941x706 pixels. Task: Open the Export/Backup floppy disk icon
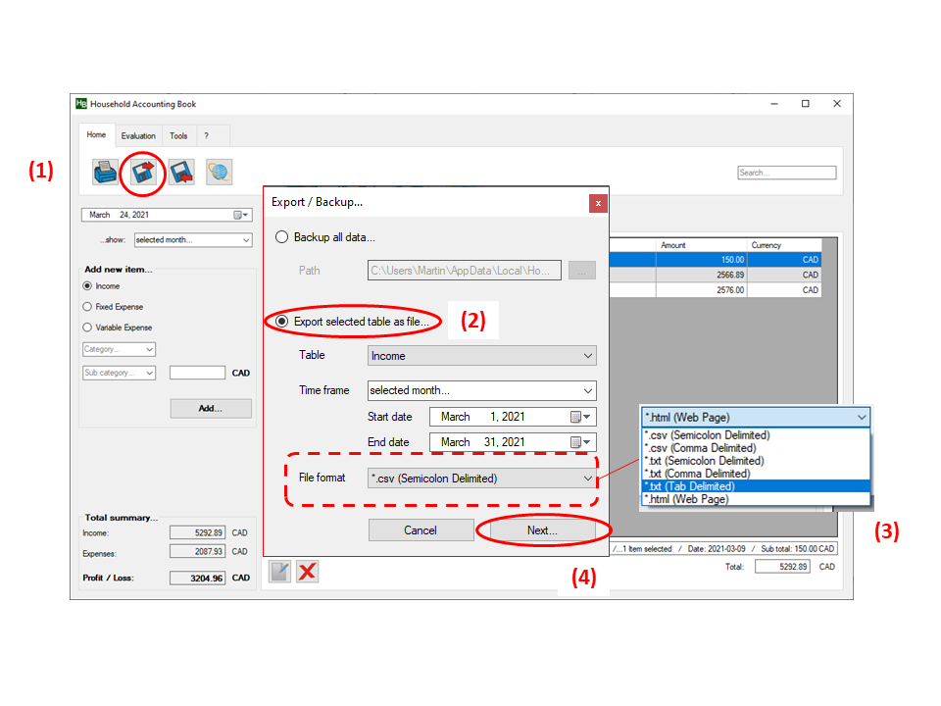(x=145, y=173)
